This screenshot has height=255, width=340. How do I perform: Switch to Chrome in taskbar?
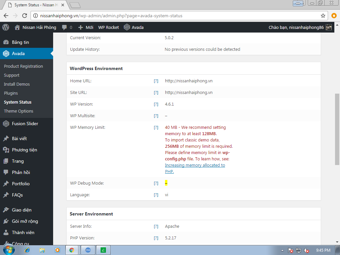click(x=72, y=250)
